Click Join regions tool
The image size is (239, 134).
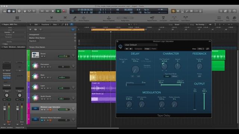click(x=75, y=19)
